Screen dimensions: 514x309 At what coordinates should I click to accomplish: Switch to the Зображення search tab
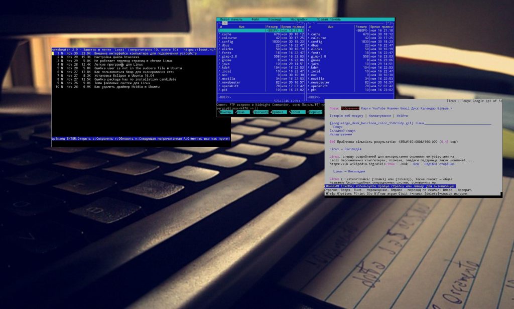350,108
